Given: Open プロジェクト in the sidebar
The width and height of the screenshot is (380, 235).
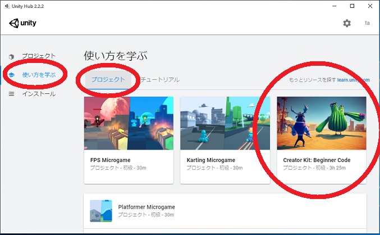Looking at the screenshot, I should [x=39, y=56].
